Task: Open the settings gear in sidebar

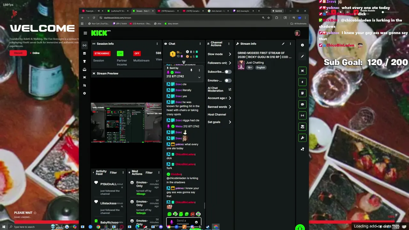Action: coord(84,93)
